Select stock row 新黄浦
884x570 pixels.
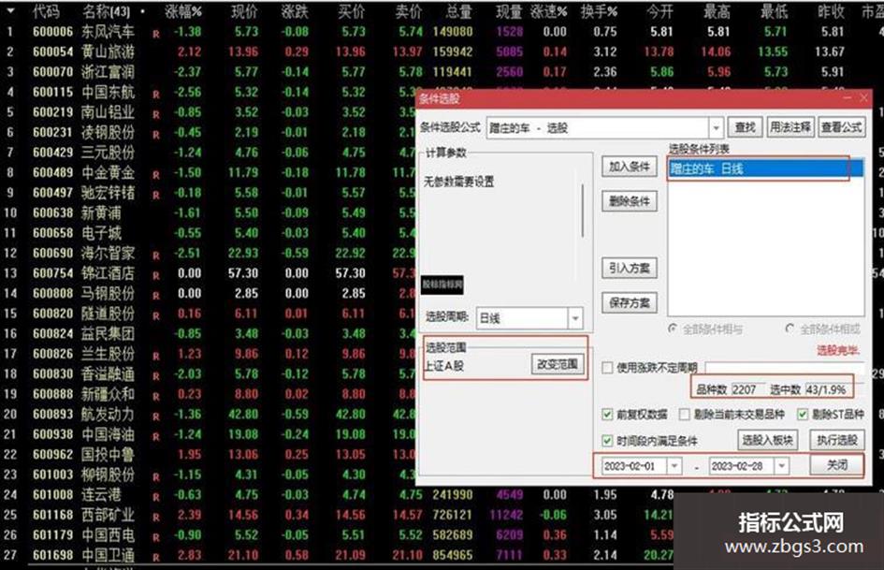click(x=101, y=212)
